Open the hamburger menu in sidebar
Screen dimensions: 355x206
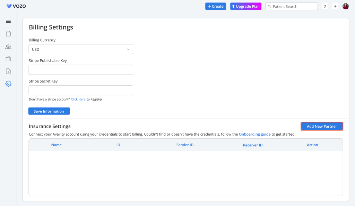pyautogui.click(x=8, y=22)
